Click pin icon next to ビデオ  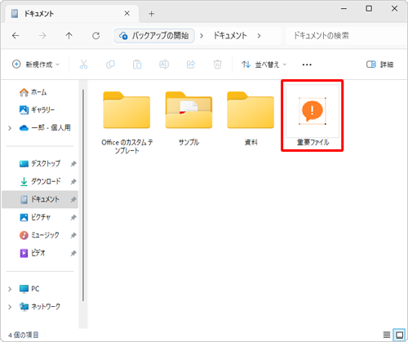(x=73, y=253)
